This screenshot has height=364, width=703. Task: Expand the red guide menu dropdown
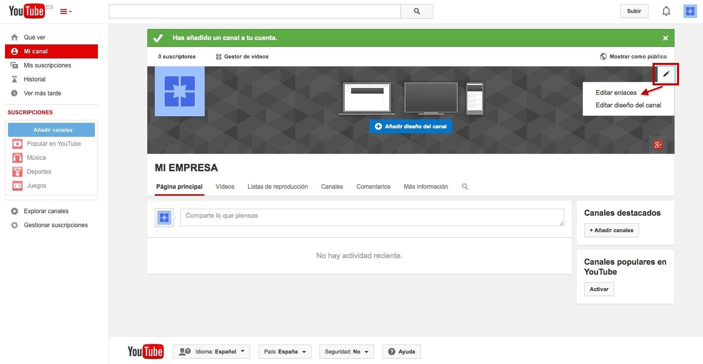tap(66, 11)
